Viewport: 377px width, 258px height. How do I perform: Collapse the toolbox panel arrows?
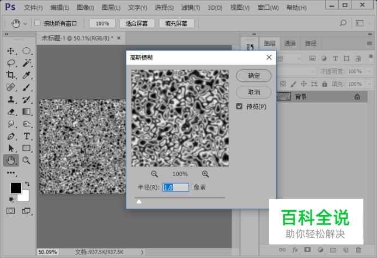pos(7,34)
